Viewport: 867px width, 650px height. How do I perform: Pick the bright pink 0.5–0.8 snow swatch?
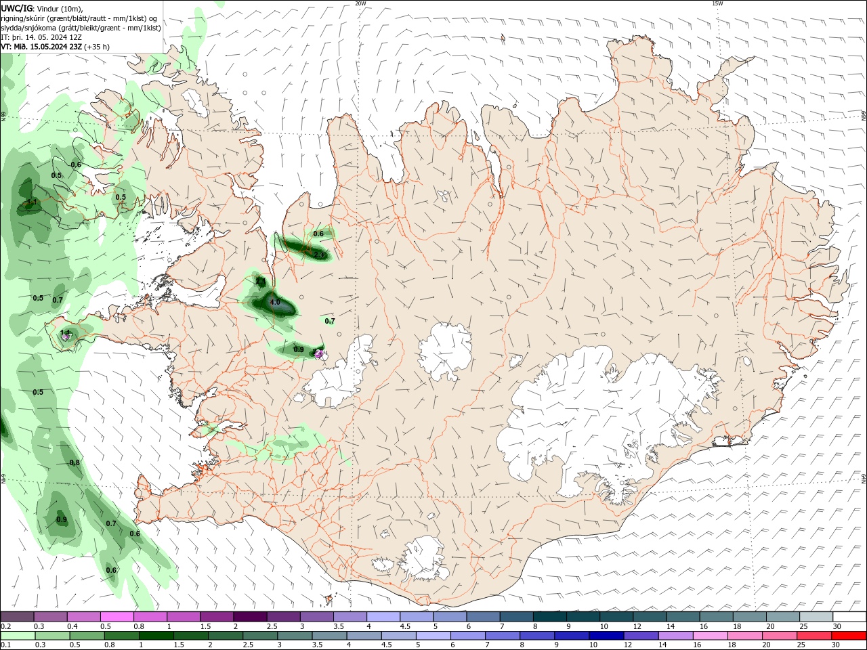tap(117, 617)
